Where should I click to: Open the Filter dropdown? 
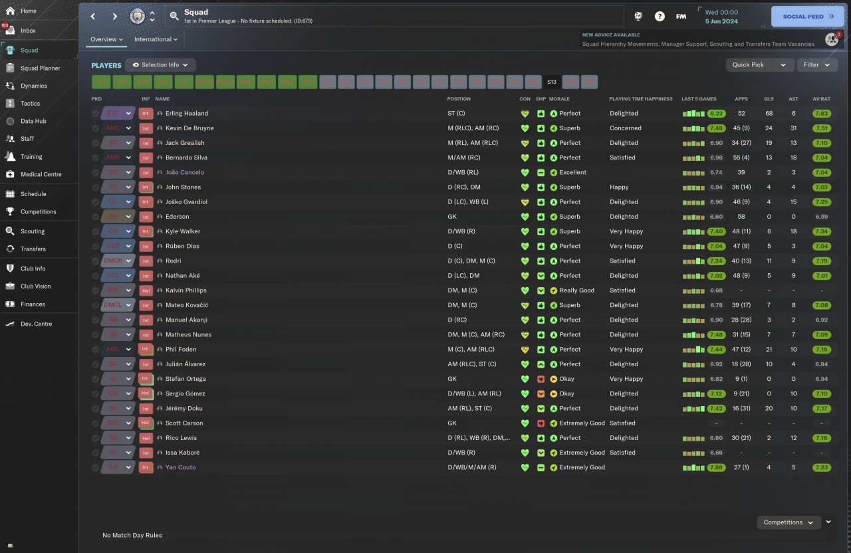tap(816, 64)
